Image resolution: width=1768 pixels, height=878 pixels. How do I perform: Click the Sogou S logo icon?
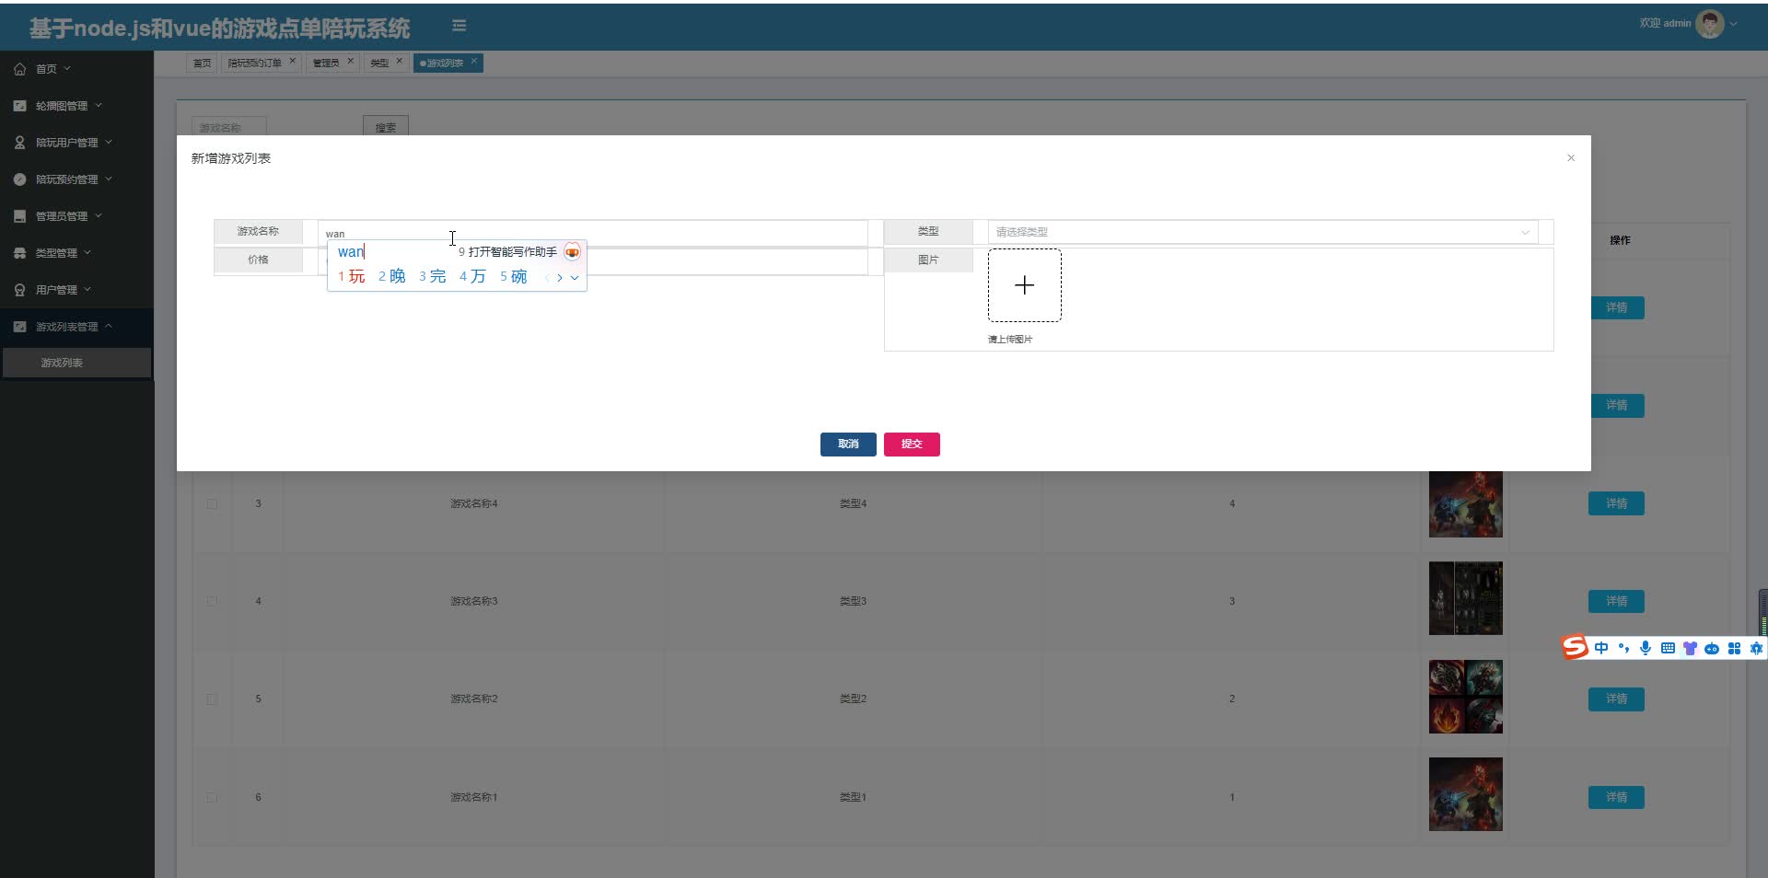pos(1575,647)
